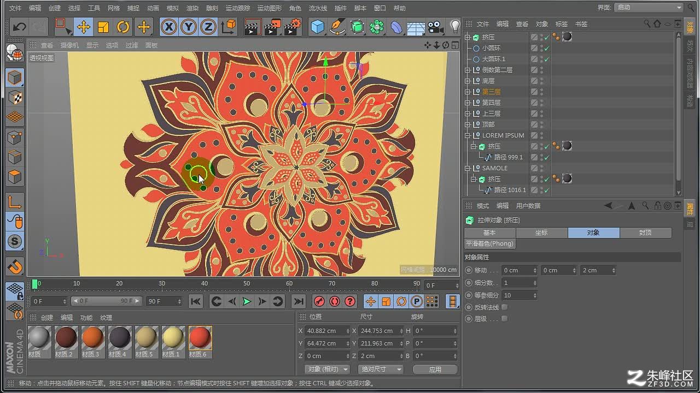Open the 平滑着色(Phong) tab
This screenshot has width=700, height=393.
coord(490,243)
